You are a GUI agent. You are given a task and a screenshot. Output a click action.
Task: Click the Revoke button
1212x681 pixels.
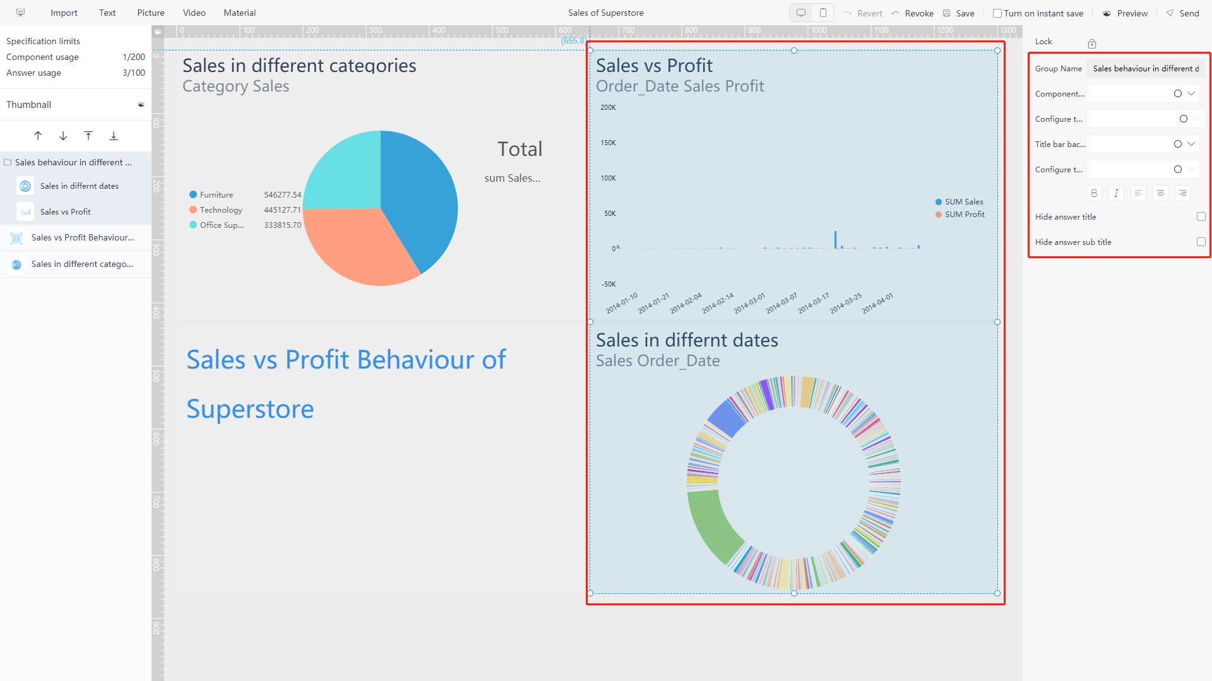pyautogui.click(x=912, y=13)
